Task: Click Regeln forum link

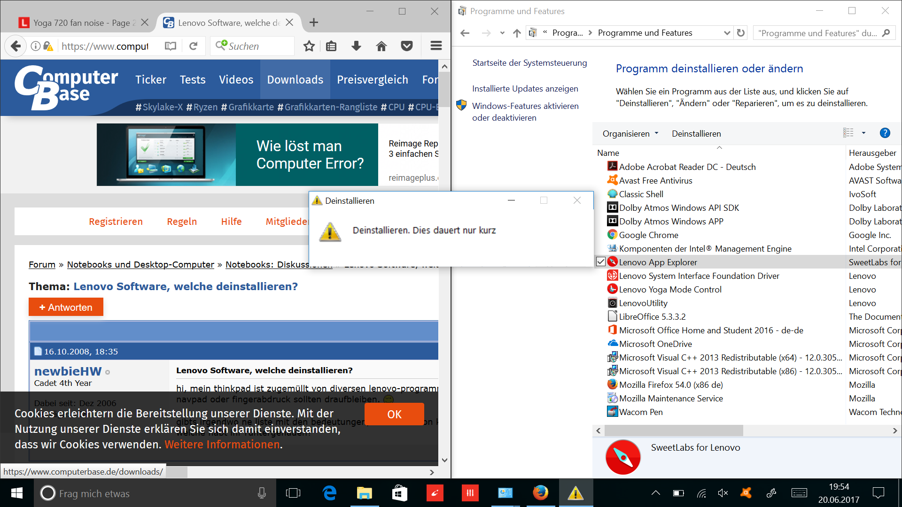Action: tap(182, 222)
